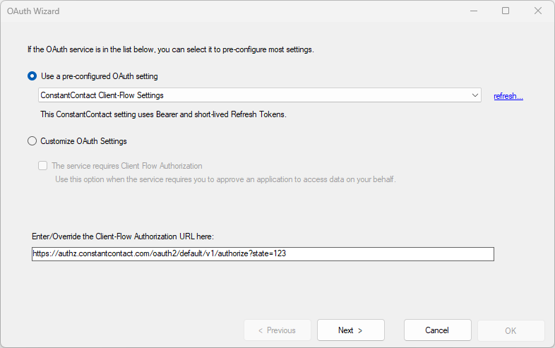Select 'Use a pre-configured OAuth setting' radio
The image size is (555, 348).
pos(32,76)
